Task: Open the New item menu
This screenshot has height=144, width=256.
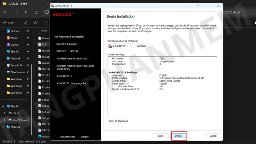Action: 9,23
